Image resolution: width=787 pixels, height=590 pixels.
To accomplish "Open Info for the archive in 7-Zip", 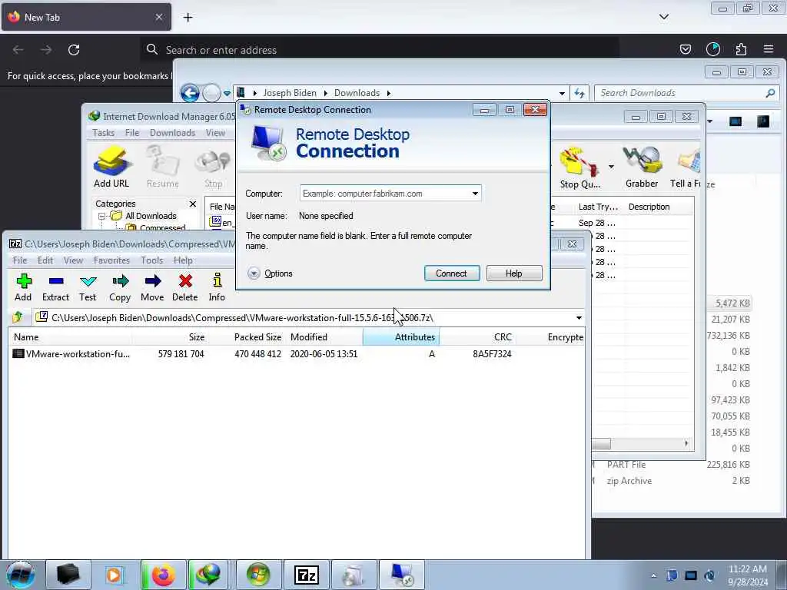I will 217,287.
